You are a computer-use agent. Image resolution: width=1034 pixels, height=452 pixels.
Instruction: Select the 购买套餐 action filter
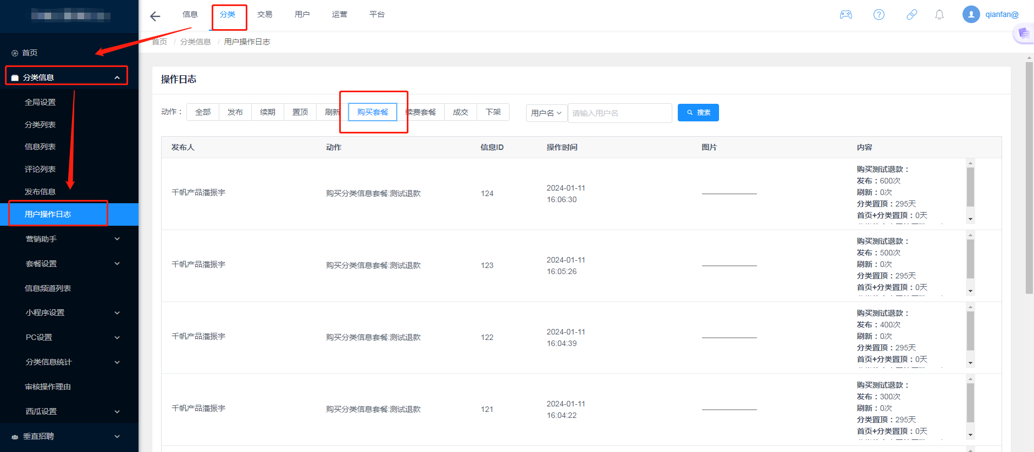[373, 112]
